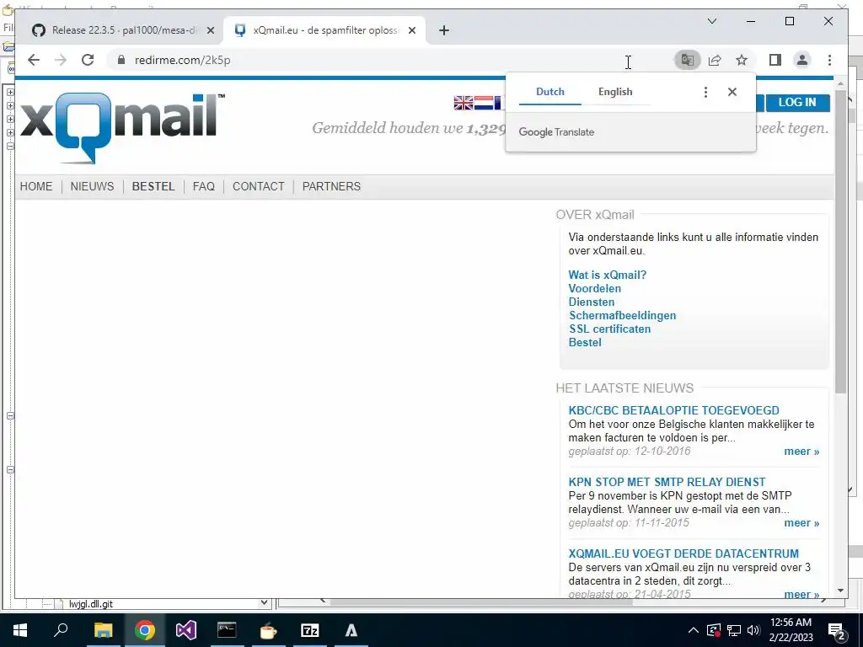Open BESTEL in site navigation
The width and height of the screenshot is (863, 647).
(x=153, y=186)
